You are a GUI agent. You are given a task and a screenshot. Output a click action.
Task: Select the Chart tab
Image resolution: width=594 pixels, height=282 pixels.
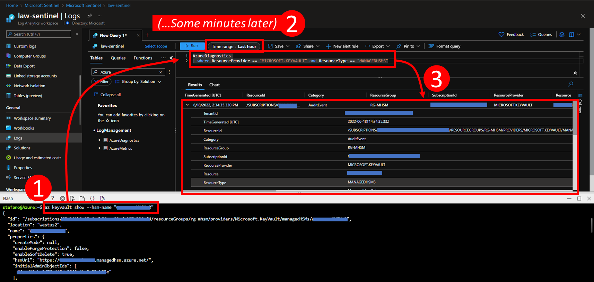pyautogui.click(x=215, y=85)
